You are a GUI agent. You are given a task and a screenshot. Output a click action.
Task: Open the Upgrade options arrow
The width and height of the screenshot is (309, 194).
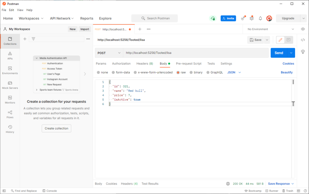(304, 18)
